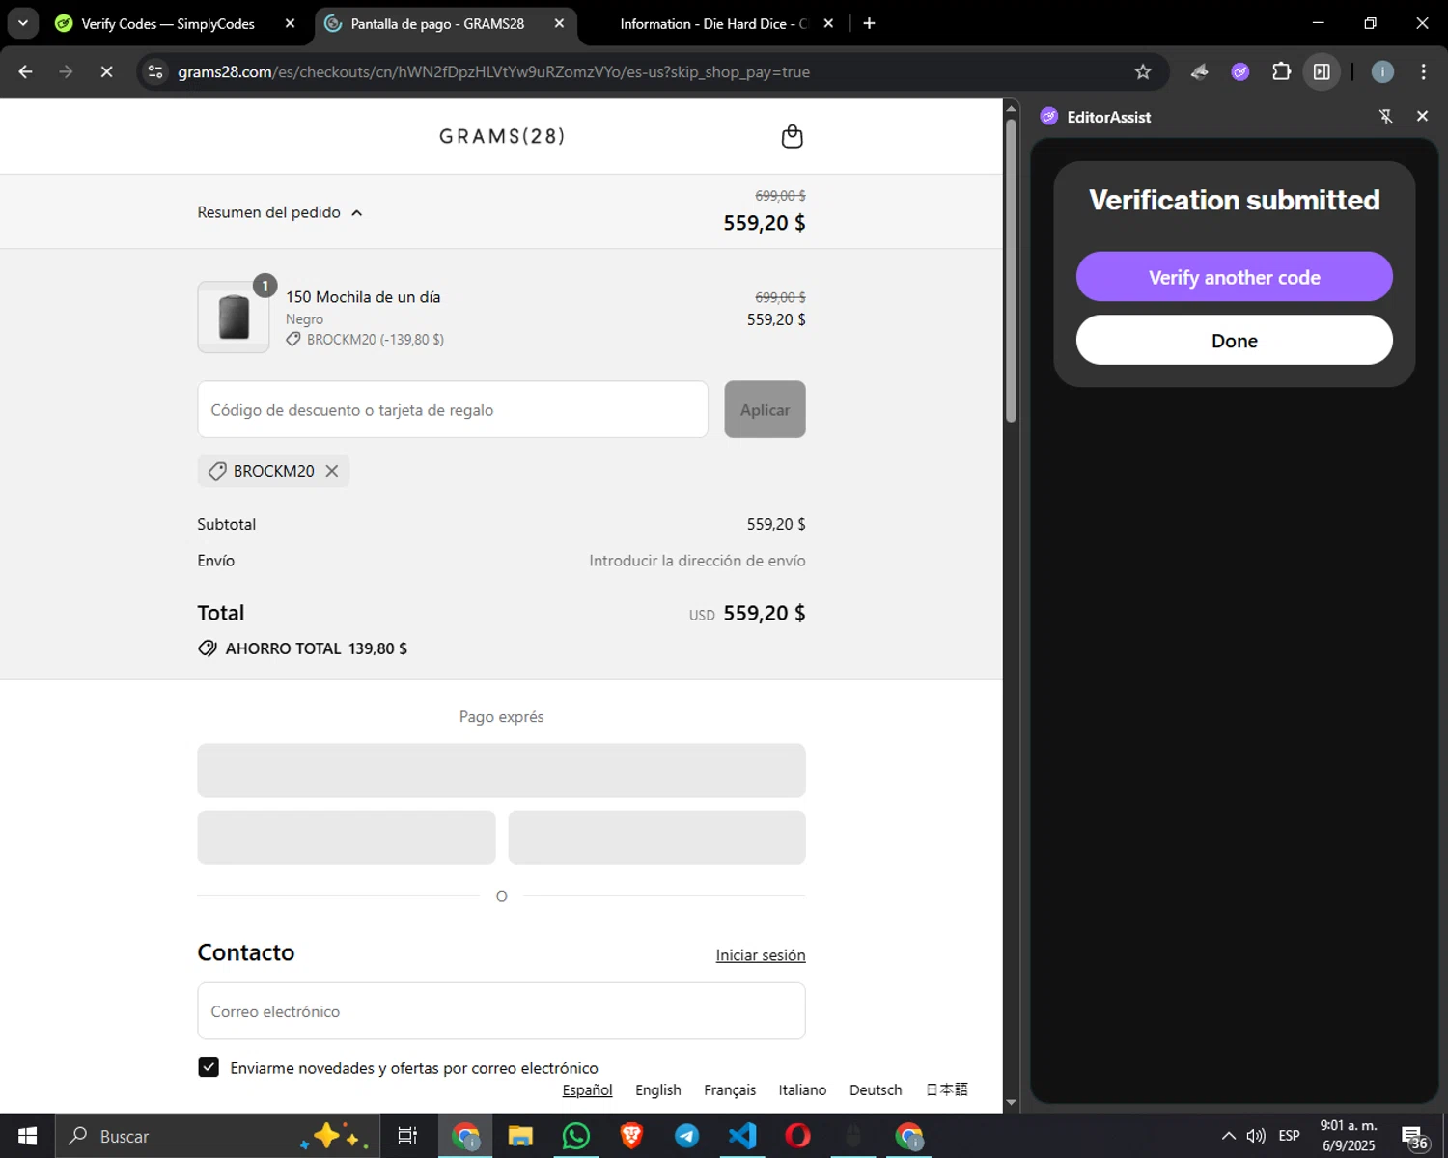Focus the Correo electrónico field
1448x1158 pixels.
[x=501, y=1011]
